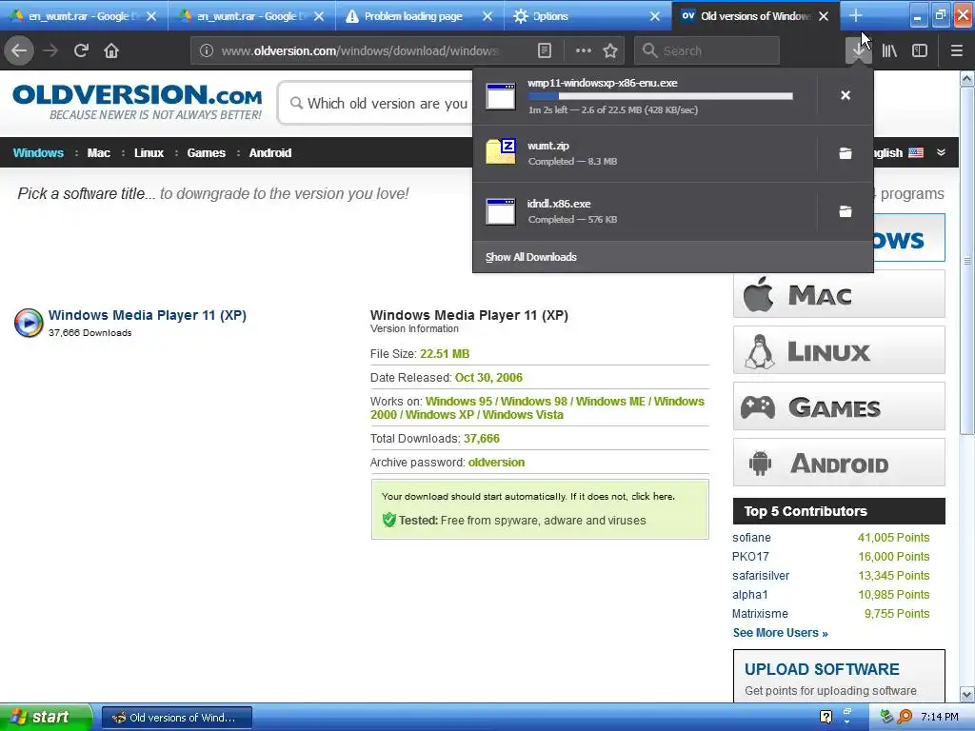Click the idndl.x86.exe download entry
This screenshot has width=975, height=731.
(645, 211)
